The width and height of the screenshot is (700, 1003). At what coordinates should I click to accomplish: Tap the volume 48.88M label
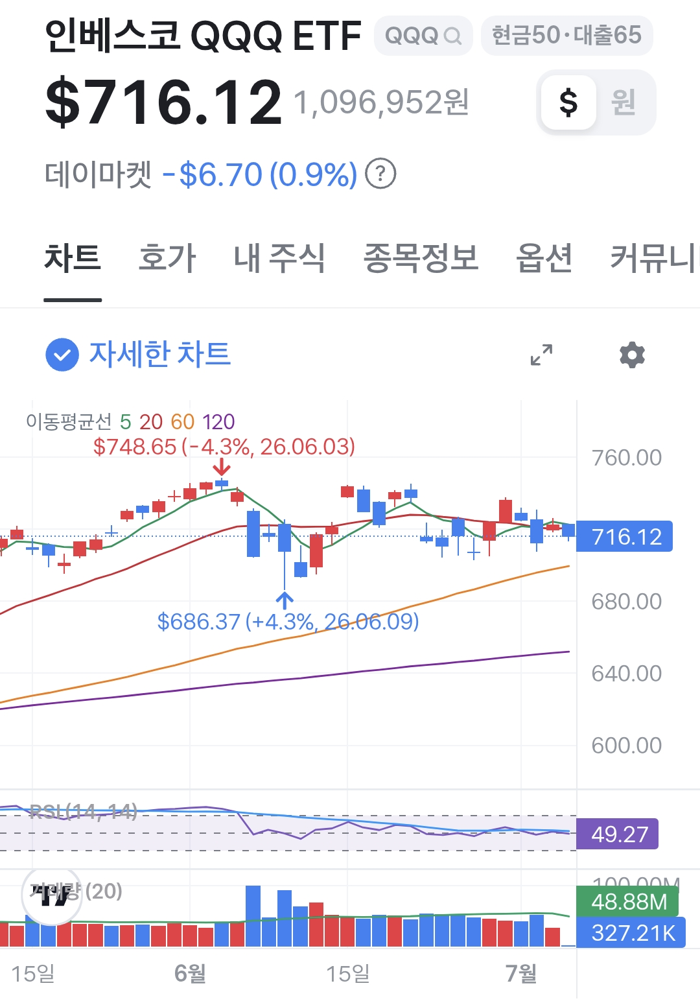pos(627,901)
